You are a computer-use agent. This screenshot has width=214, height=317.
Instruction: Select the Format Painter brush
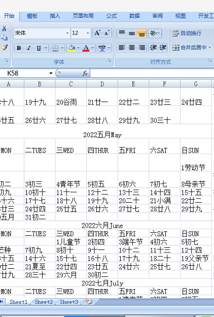[4, 47]
